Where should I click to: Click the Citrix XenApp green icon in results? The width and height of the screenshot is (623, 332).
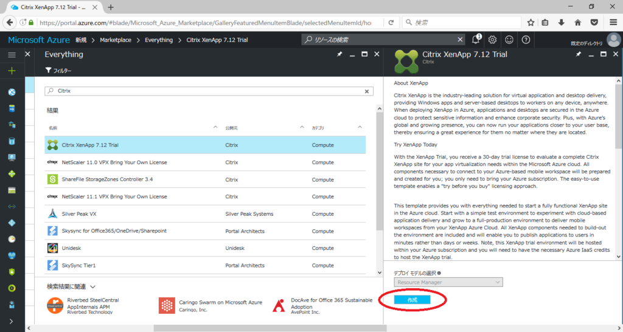coord(52,145)
